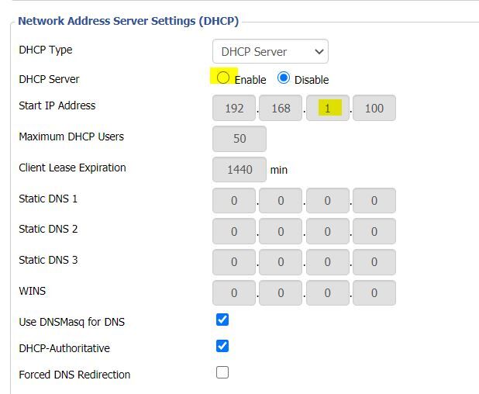Click the Use DNSMasq for DNS label
Image resolution: width=479 pixels, height=394 pixels.
[x=72, y=322]
